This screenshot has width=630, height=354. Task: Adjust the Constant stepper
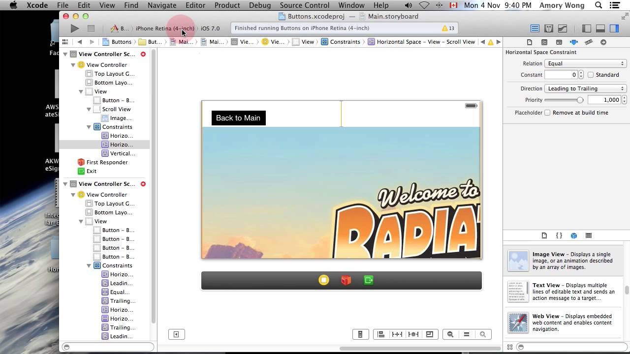[x=581, y=75]
